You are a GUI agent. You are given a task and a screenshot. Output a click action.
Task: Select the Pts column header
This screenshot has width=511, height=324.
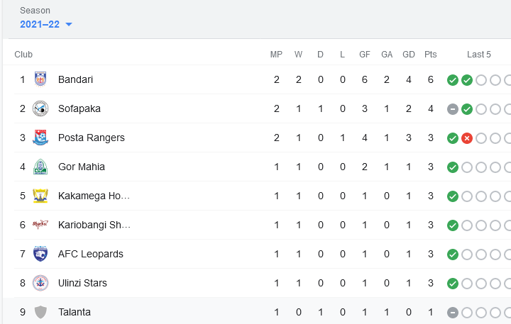(x=431, y=55)
